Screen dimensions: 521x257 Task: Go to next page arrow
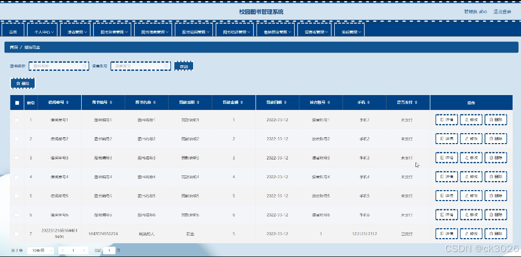(84, 251)
